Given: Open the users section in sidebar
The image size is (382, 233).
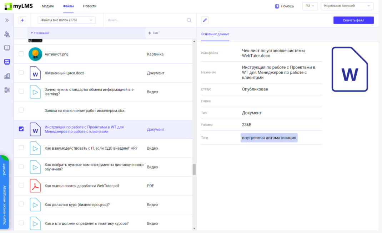Looking at the screenshot, I should click(x=7, y=35).
